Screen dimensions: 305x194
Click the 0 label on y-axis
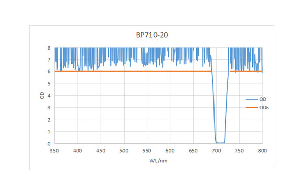click(49, 144)
